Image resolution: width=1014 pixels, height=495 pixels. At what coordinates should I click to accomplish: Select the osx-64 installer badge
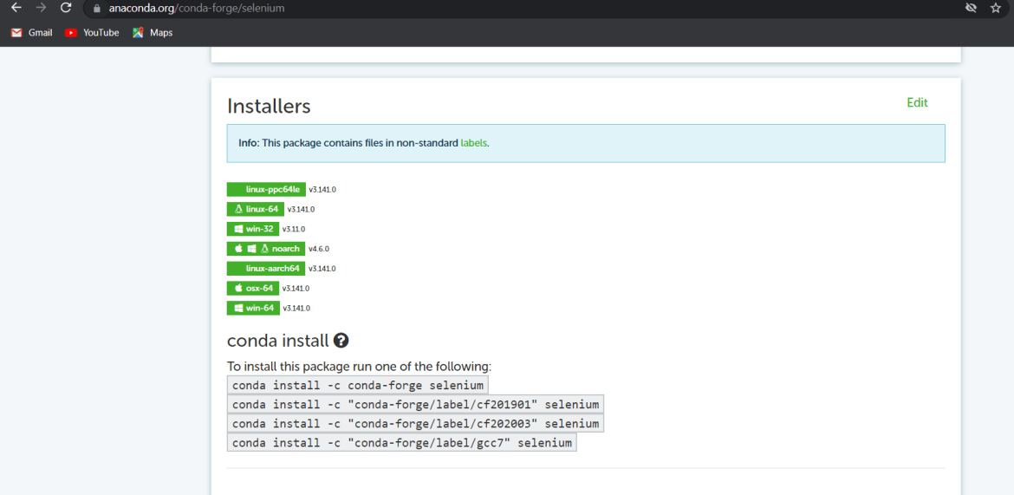[253, 288]
